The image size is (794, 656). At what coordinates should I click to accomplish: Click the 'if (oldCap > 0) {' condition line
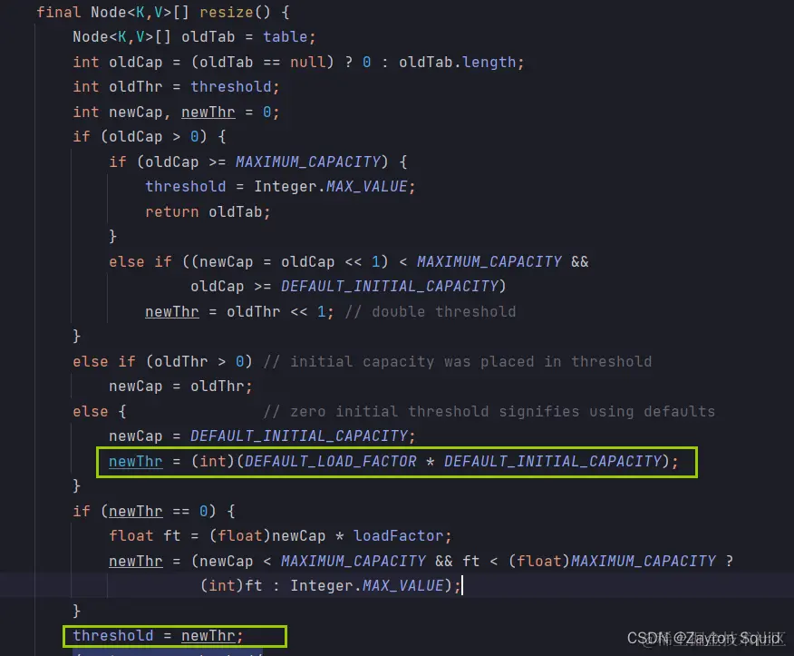(150, 137)
